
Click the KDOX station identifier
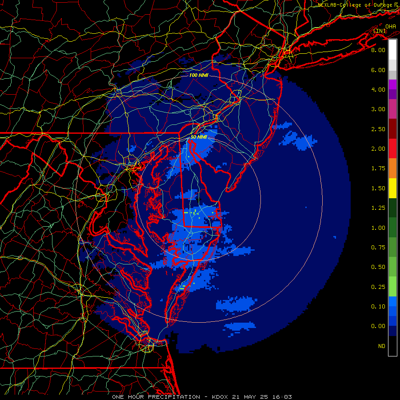pyautogui.click(x=220, y=397)
